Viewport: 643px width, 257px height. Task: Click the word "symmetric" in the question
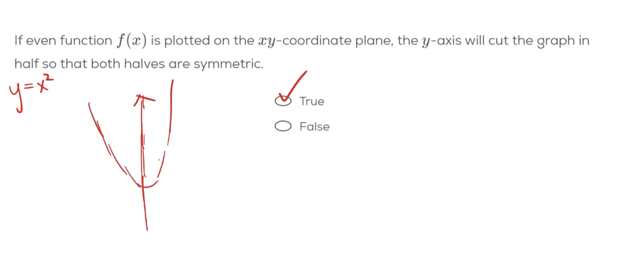228,64
